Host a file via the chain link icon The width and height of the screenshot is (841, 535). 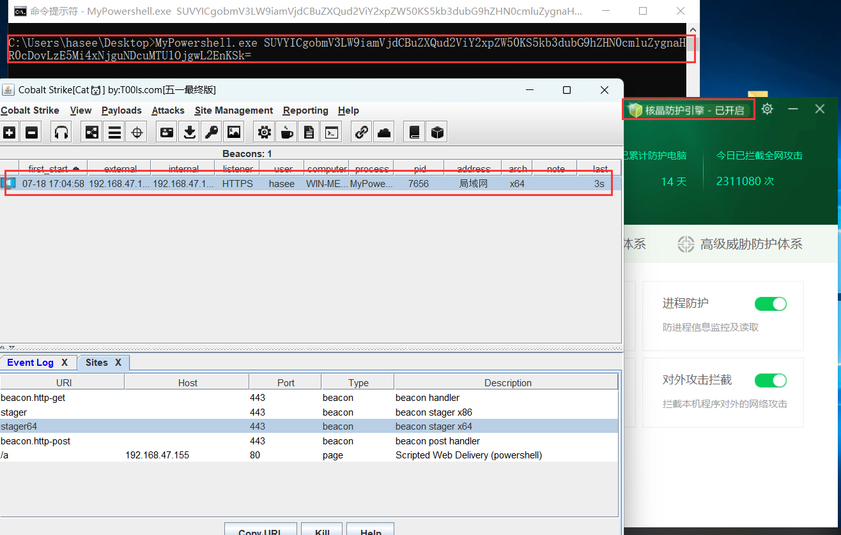coord(362,132)
